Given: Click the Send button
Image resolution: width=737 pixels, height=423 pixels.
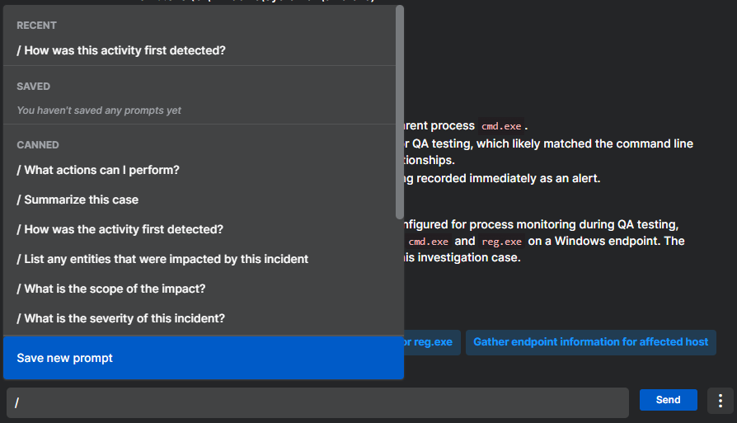Looking at the screenshot, I should pyautogui.click(x=668, y=400).
